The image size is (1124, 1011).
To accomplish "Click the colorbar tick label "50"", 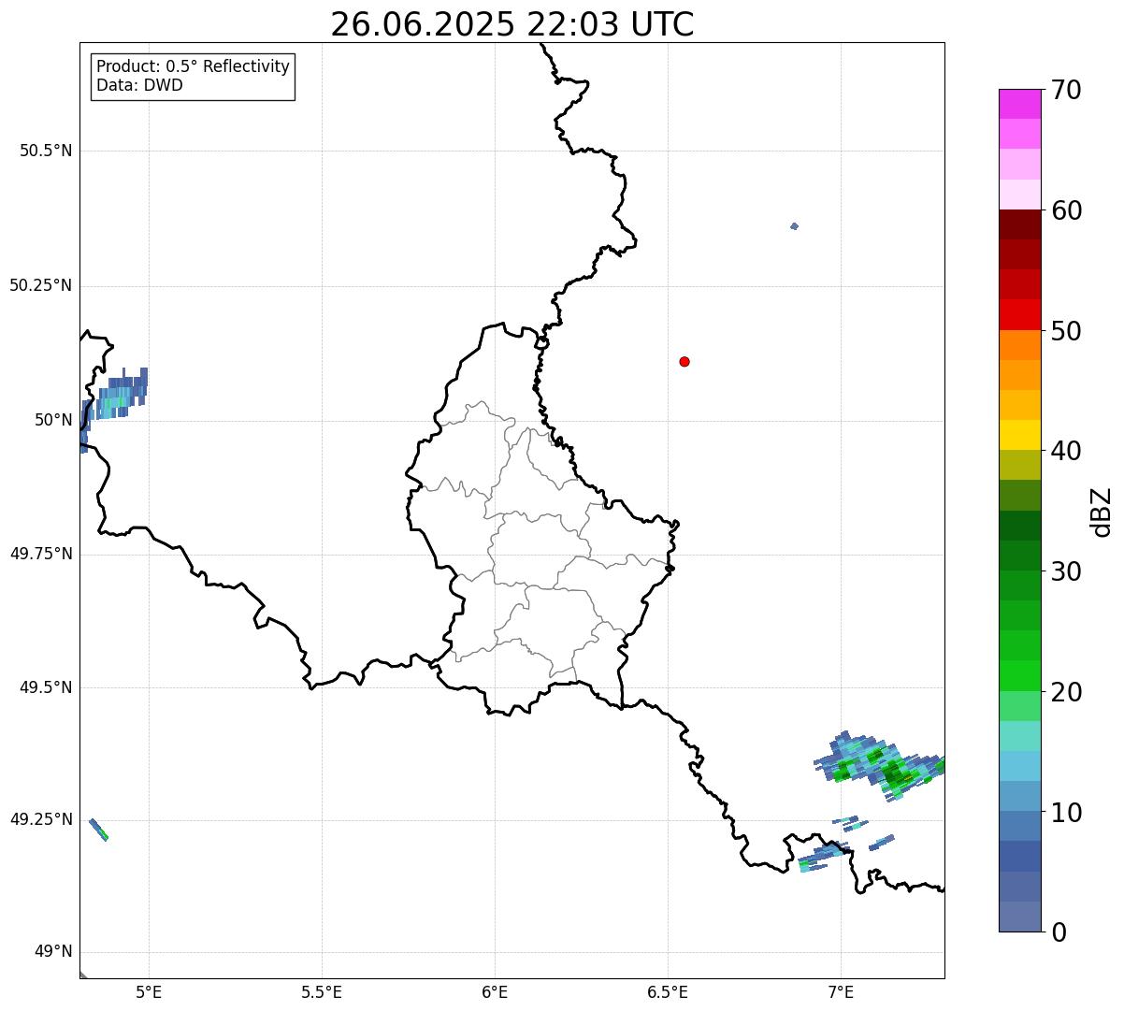I will pyautogui.click(x=1066, y=332).
